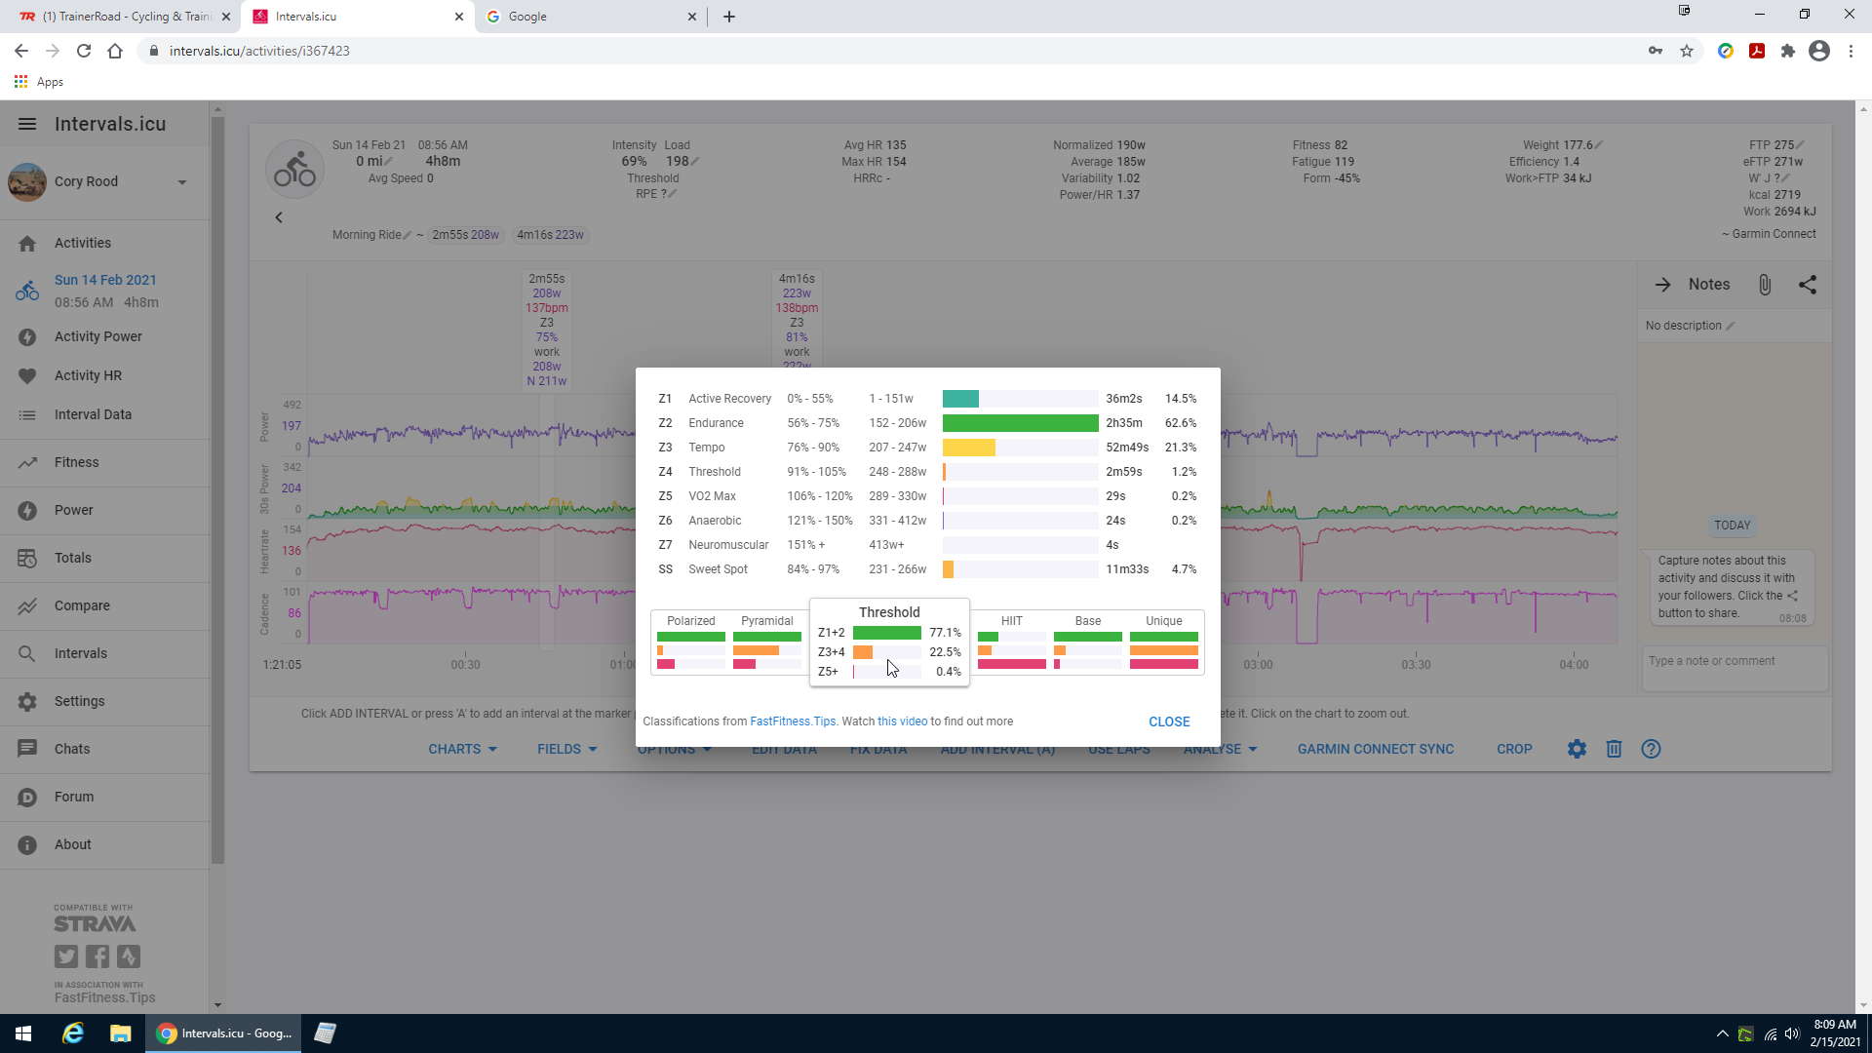Select the HIIT classification
The height and width of the screenshot is (1053, 1872).
(1012, 643)
